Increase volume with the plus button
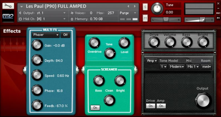The height and width of the screenshot is (117, 221). click(212, 20)
